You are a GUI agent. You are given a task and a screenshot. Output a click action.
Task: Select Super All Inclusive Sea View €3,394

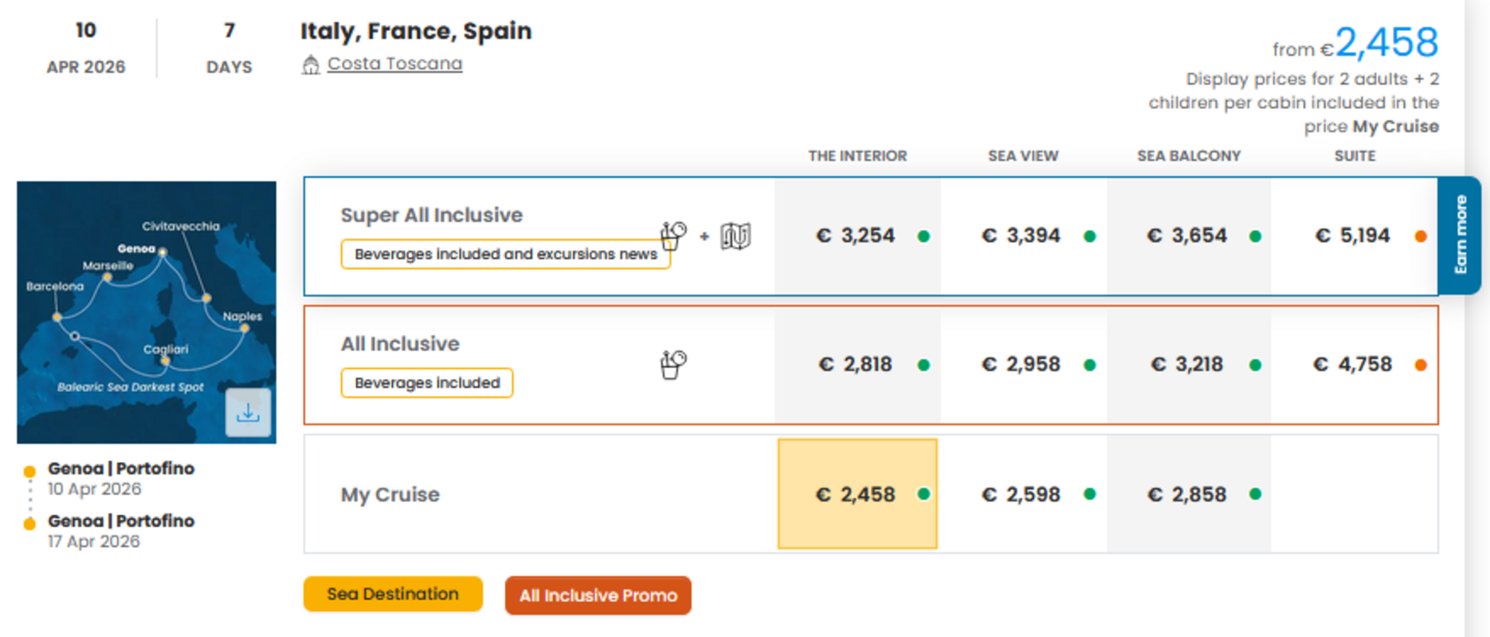(x=1023, y=236)
